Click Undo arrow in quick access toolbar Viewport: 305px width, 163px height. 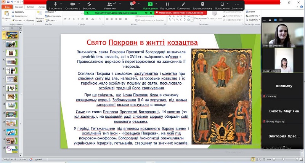point(12,2)
